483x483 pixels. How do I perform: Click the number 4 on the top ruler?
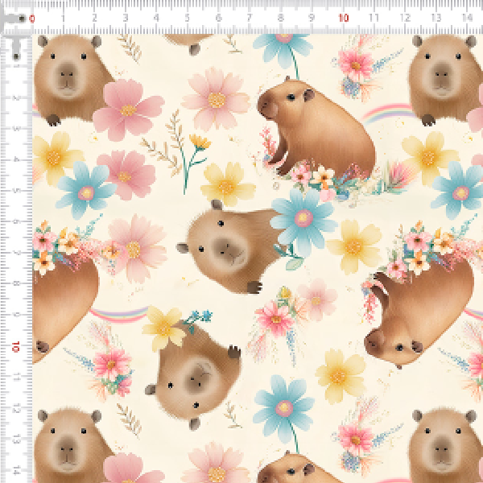click(x=156, y=18)
